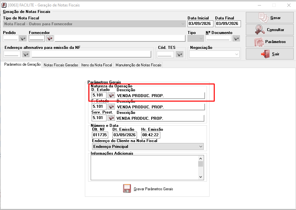Click the Informações Adicionais text area
This screenshot has width=296, height=210.
coord(144,168)
